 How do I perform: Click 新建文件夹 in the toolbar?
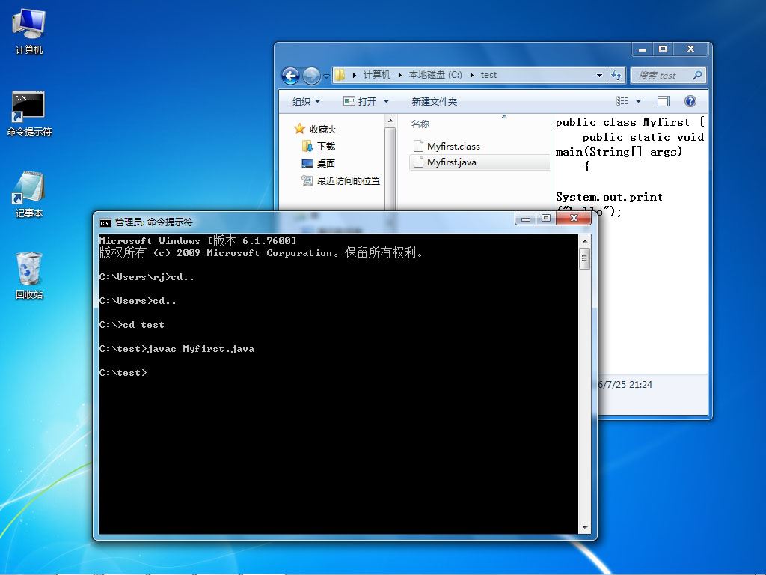[x=435, y=101]
